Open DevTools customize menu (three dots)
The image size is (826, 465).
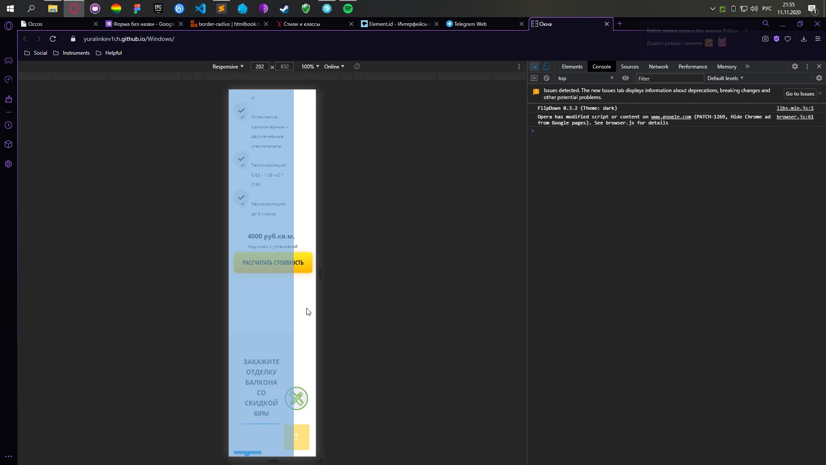pos(807,66)
